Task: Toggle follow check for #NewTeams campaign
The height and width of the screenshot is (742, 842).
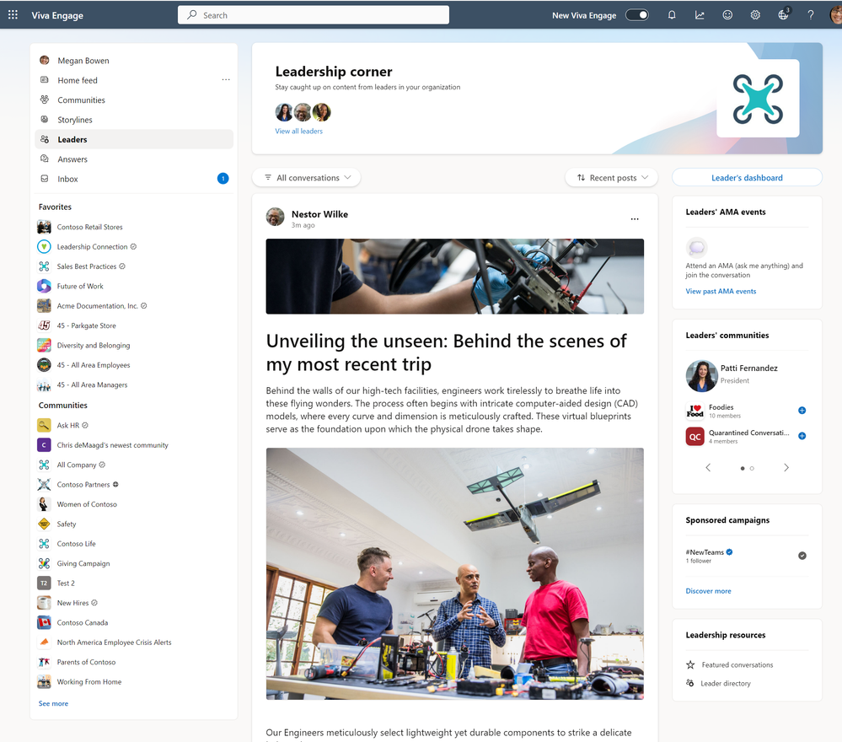Action: tap(802, 556)
